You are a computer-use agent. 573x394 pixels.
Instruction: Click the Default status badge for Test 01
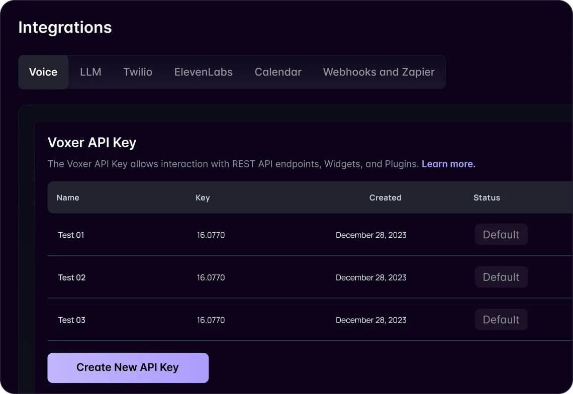click(x=501, y=234)
